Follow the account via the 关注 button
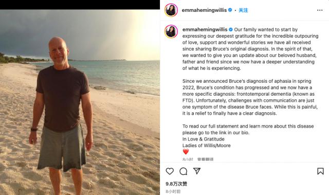The height and width of the screenshot is (195, 329). [x=243, y=10]
